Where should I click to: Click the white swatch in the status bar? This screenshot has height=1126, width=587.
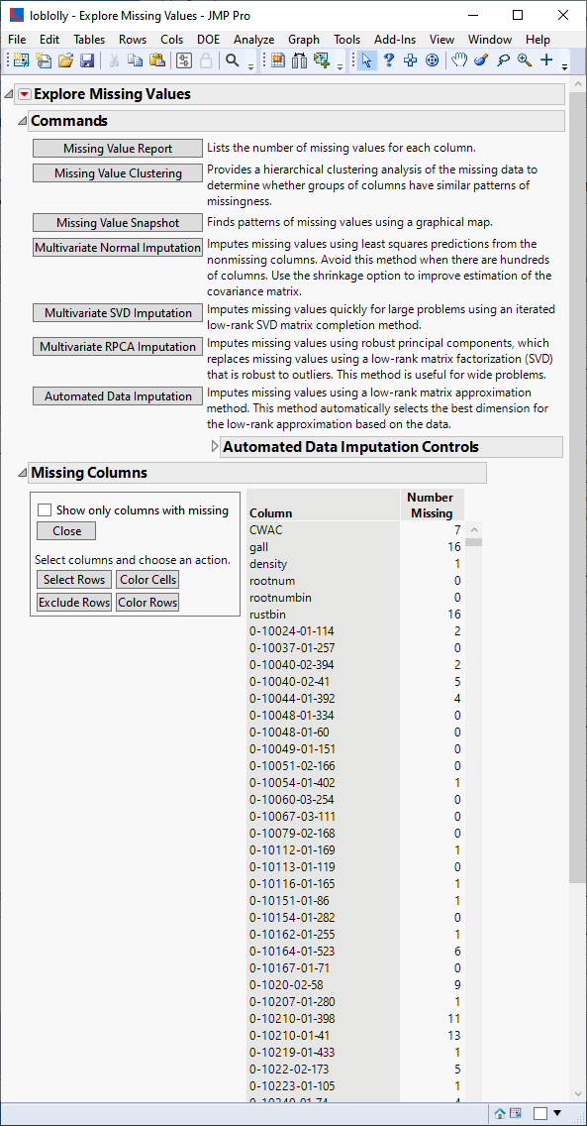click(x=540, y=1112)
